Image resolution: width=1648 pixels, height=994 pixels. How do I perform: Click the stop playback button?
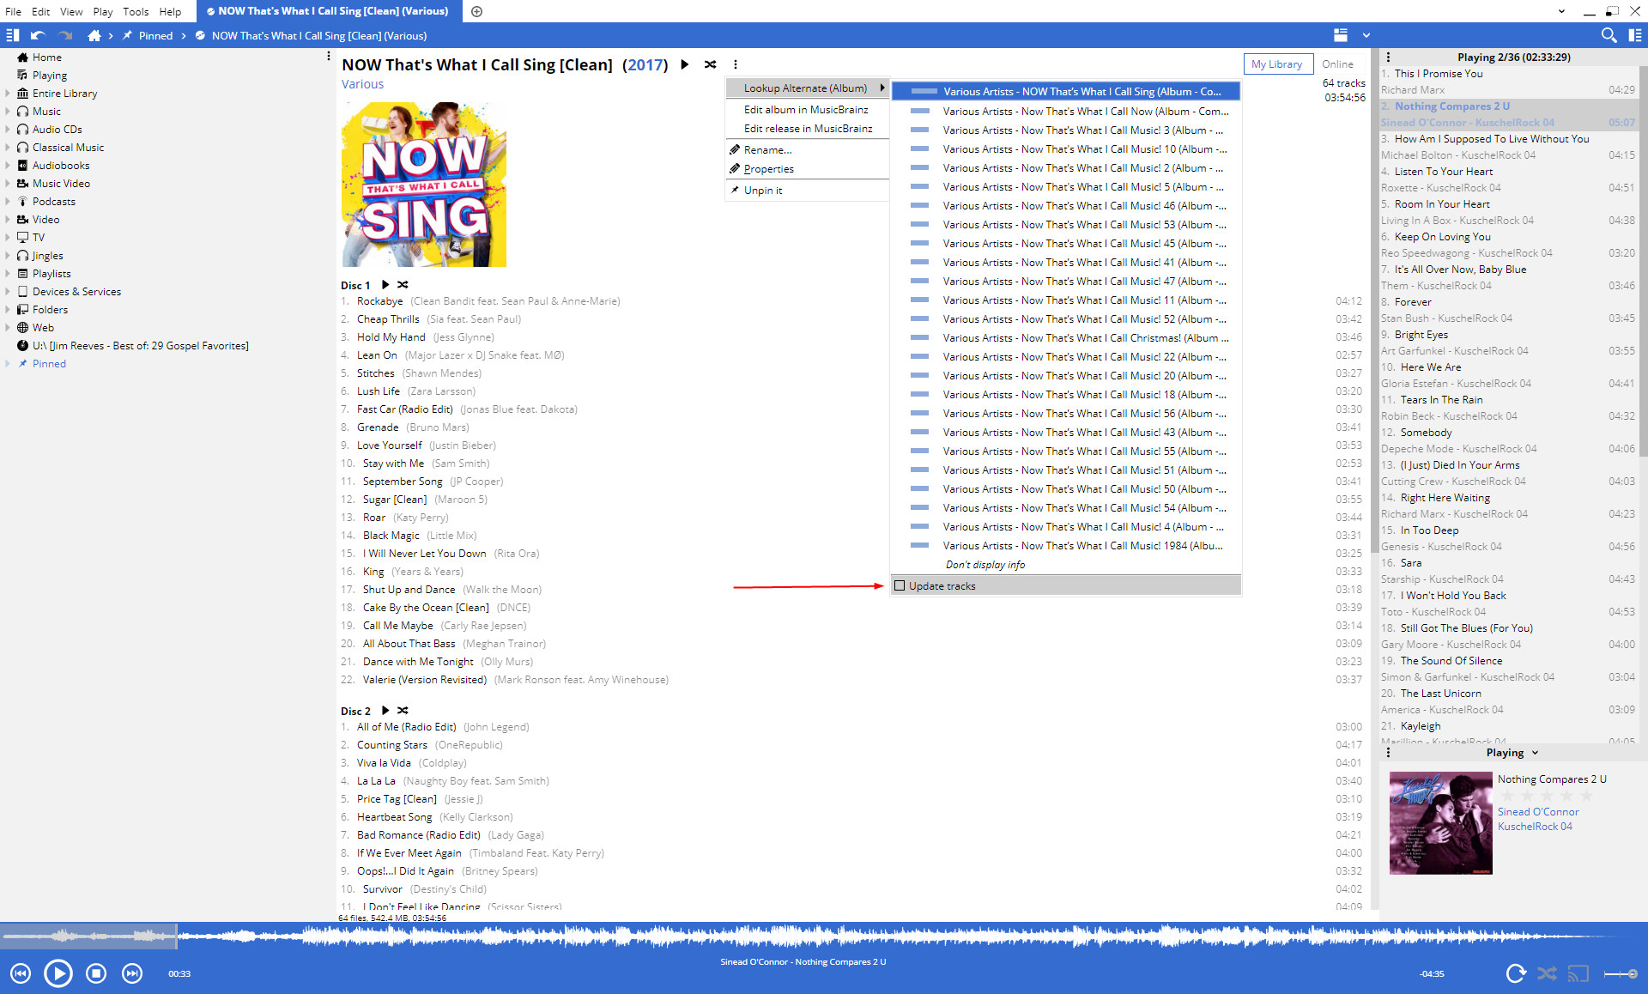pyautogui.click(x=96, y=973)
